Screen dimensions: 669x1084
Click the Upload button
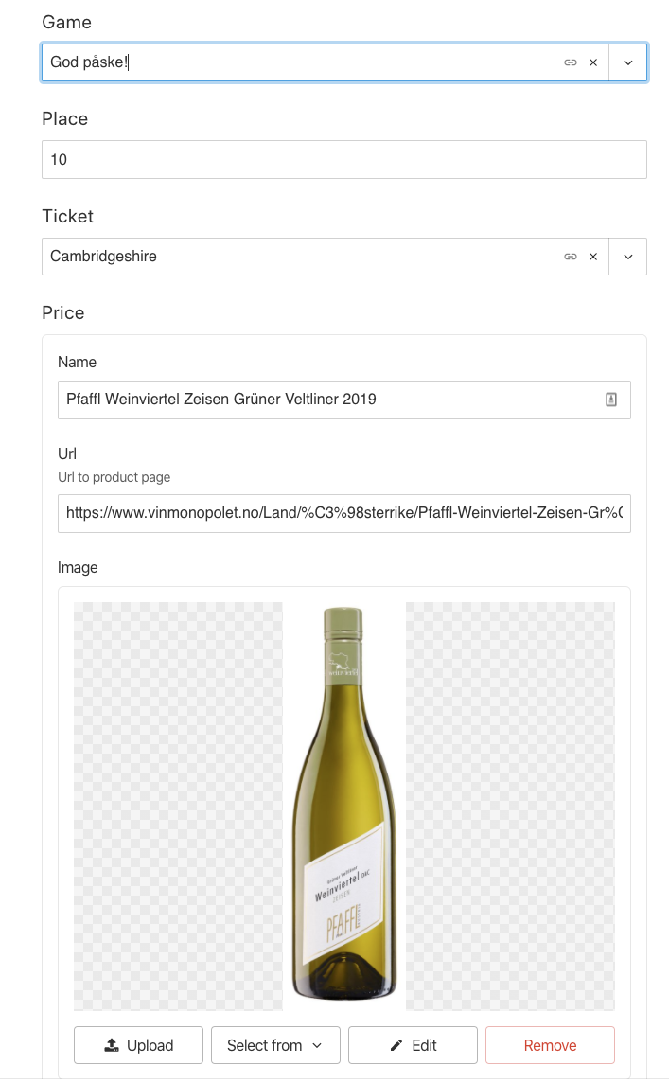[x=138, y=1045]
